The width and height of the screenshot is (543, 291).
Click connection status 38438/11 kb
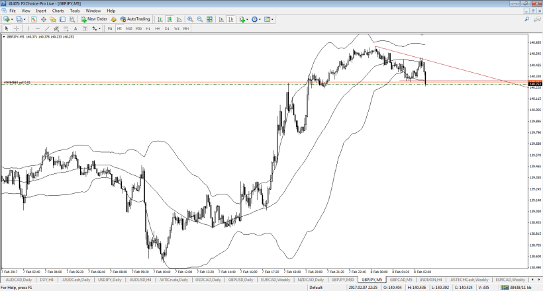pos(517,288)
